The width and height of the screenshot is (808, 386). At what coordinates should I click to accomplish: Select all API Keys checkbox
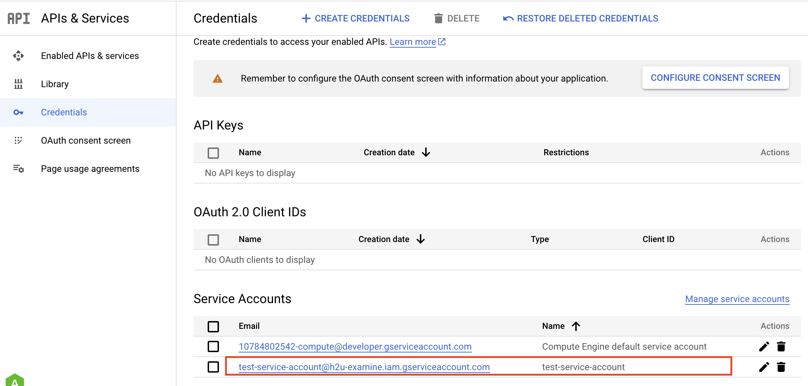(x=213, y=153)
